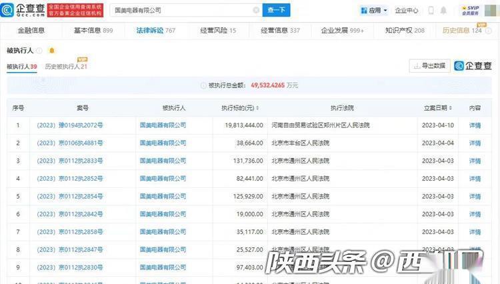
Task: View 详情 for row 3
Action: (475, 161)
